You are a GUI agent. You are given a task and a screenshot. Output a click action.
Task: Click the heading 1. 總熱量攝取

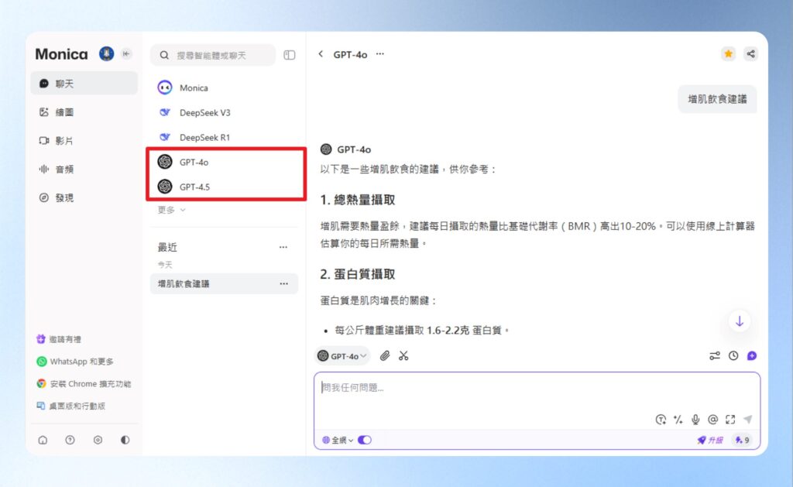(x=358, y=200)
